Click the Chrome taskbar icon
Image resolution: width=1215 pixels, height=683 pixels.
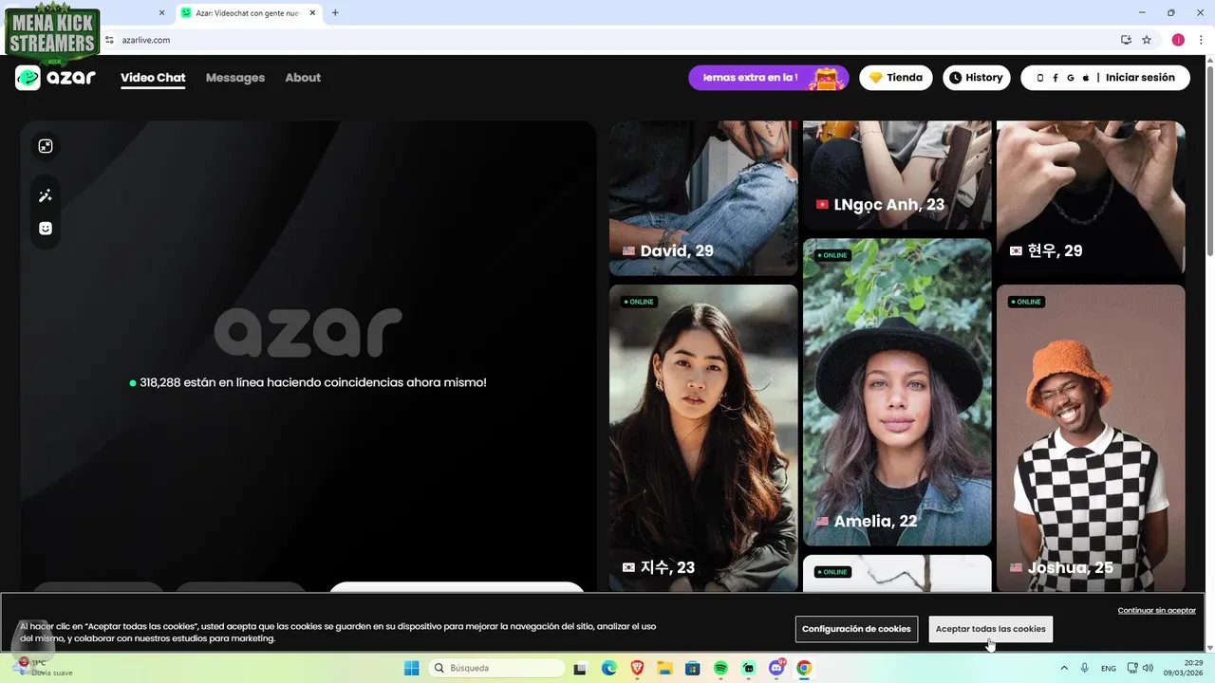(x=804, y=668)
